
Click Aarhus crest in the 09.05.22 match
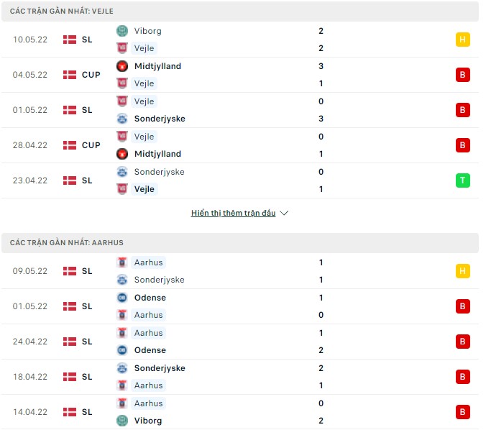(121, 262)
